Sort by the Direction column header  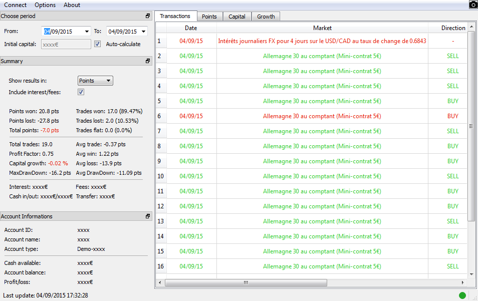click(x=453, y=28)
